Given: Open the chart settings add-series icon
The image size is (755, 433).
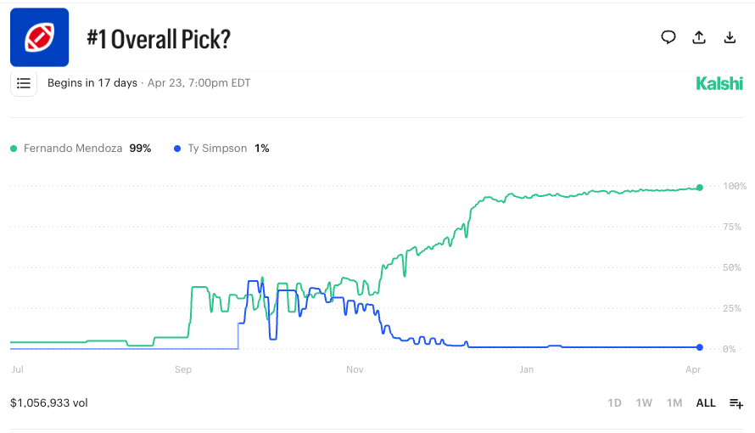Looking at the screenshot, I should pos(736,403).
